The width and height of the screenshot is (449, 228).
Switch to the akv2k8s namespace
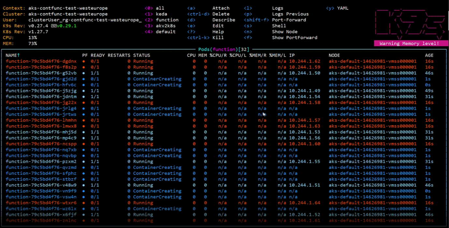(166, 26)
